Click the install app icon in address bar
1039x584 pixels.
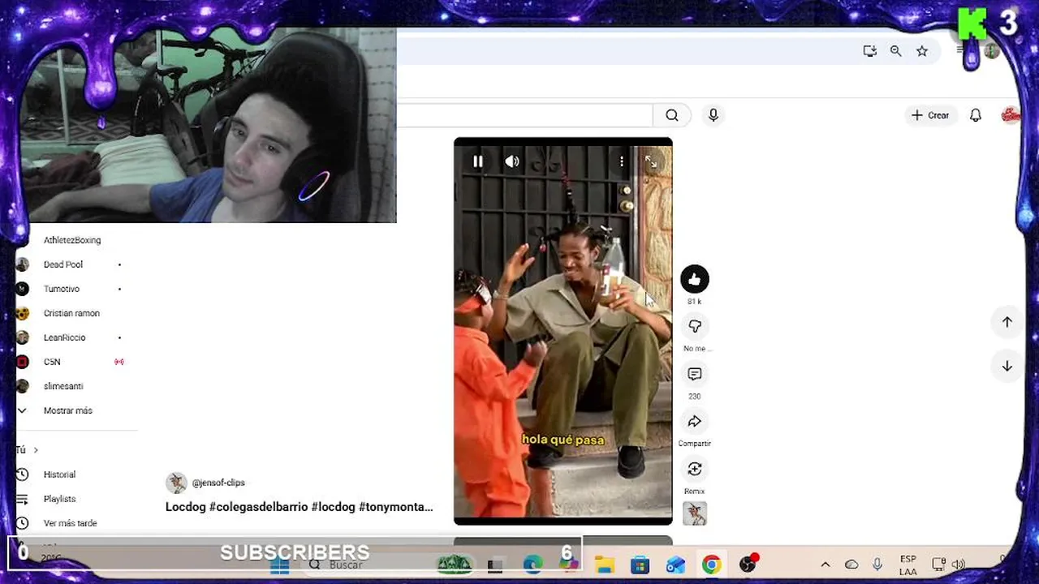click(869, 51)
